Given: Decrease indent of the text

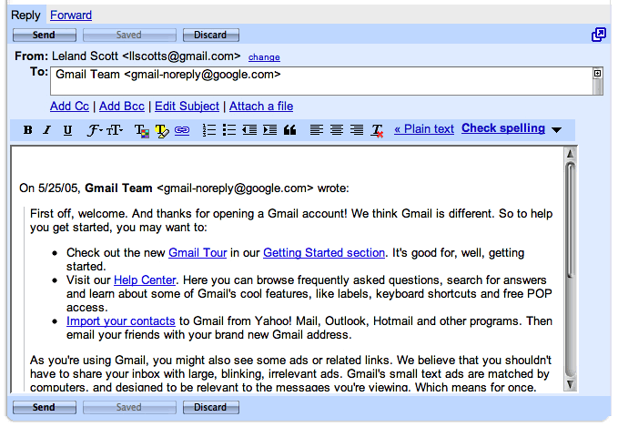Looking at the screenshot, I should click(x=249, y=129).
